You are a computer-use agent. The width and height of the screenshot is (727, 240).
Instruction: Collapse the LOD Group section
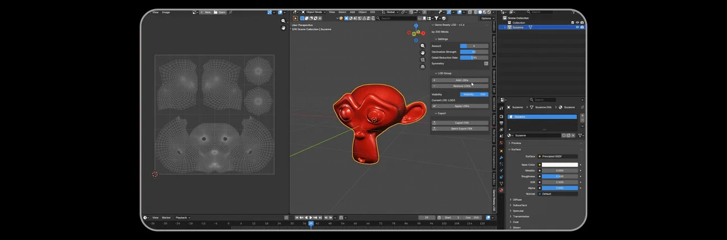click(x=443, y=73)
